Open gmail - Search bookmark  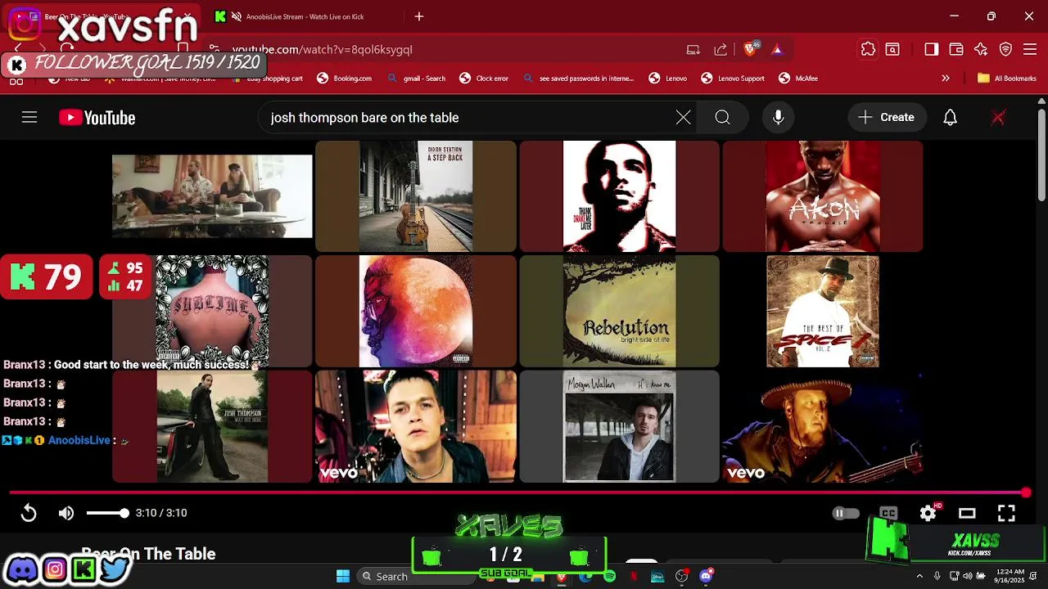(417, 79)
